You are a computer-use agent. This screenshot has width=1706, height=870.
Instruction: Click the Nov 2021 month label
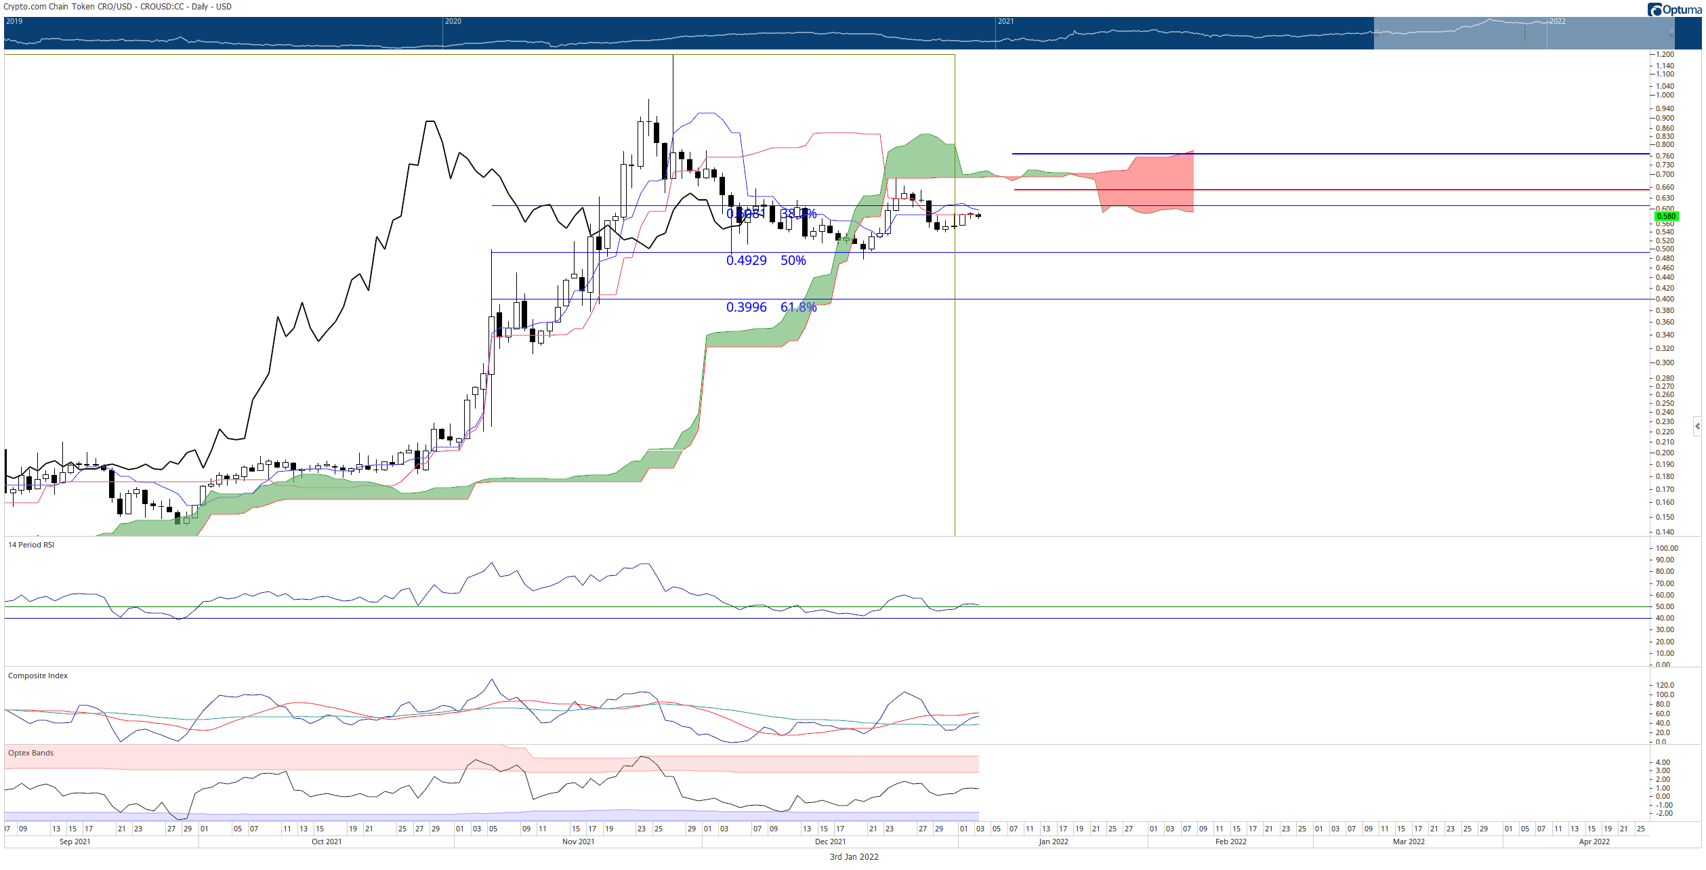pos(578,842)
